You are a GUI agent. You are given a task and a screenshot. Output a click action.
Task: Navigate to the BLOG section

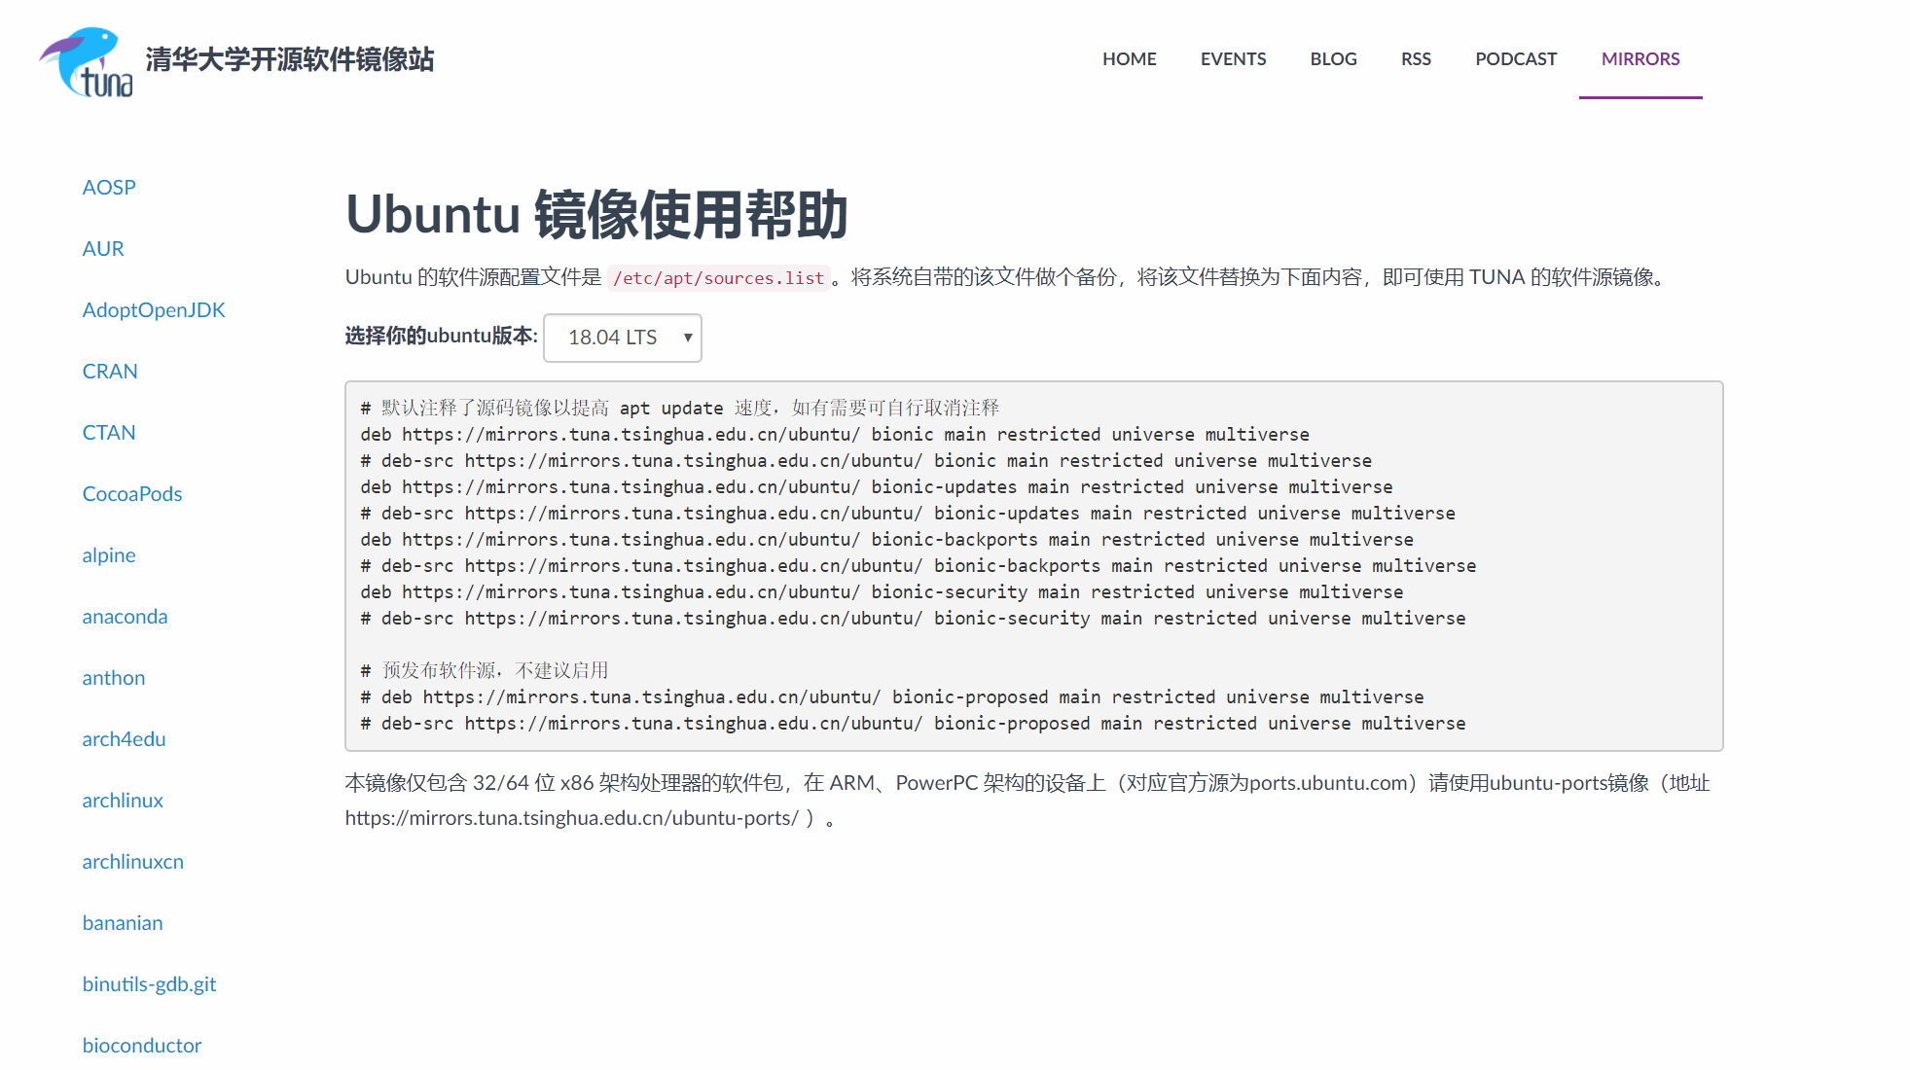pyautogui.click(x=1333, y=59)
